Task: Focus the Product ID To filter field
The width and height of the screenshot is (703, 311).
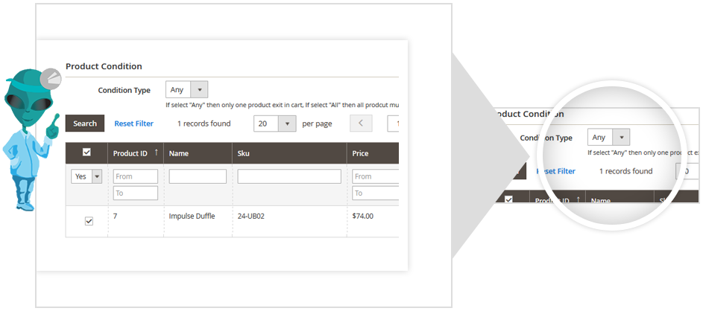Action: click(x=136, y=193)
